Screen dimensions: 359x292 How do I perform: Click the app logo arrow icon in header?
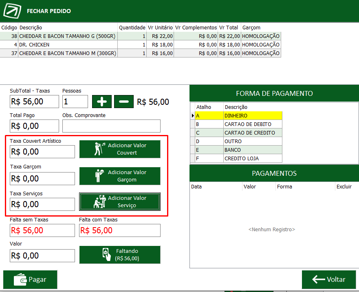click(12, 11)
